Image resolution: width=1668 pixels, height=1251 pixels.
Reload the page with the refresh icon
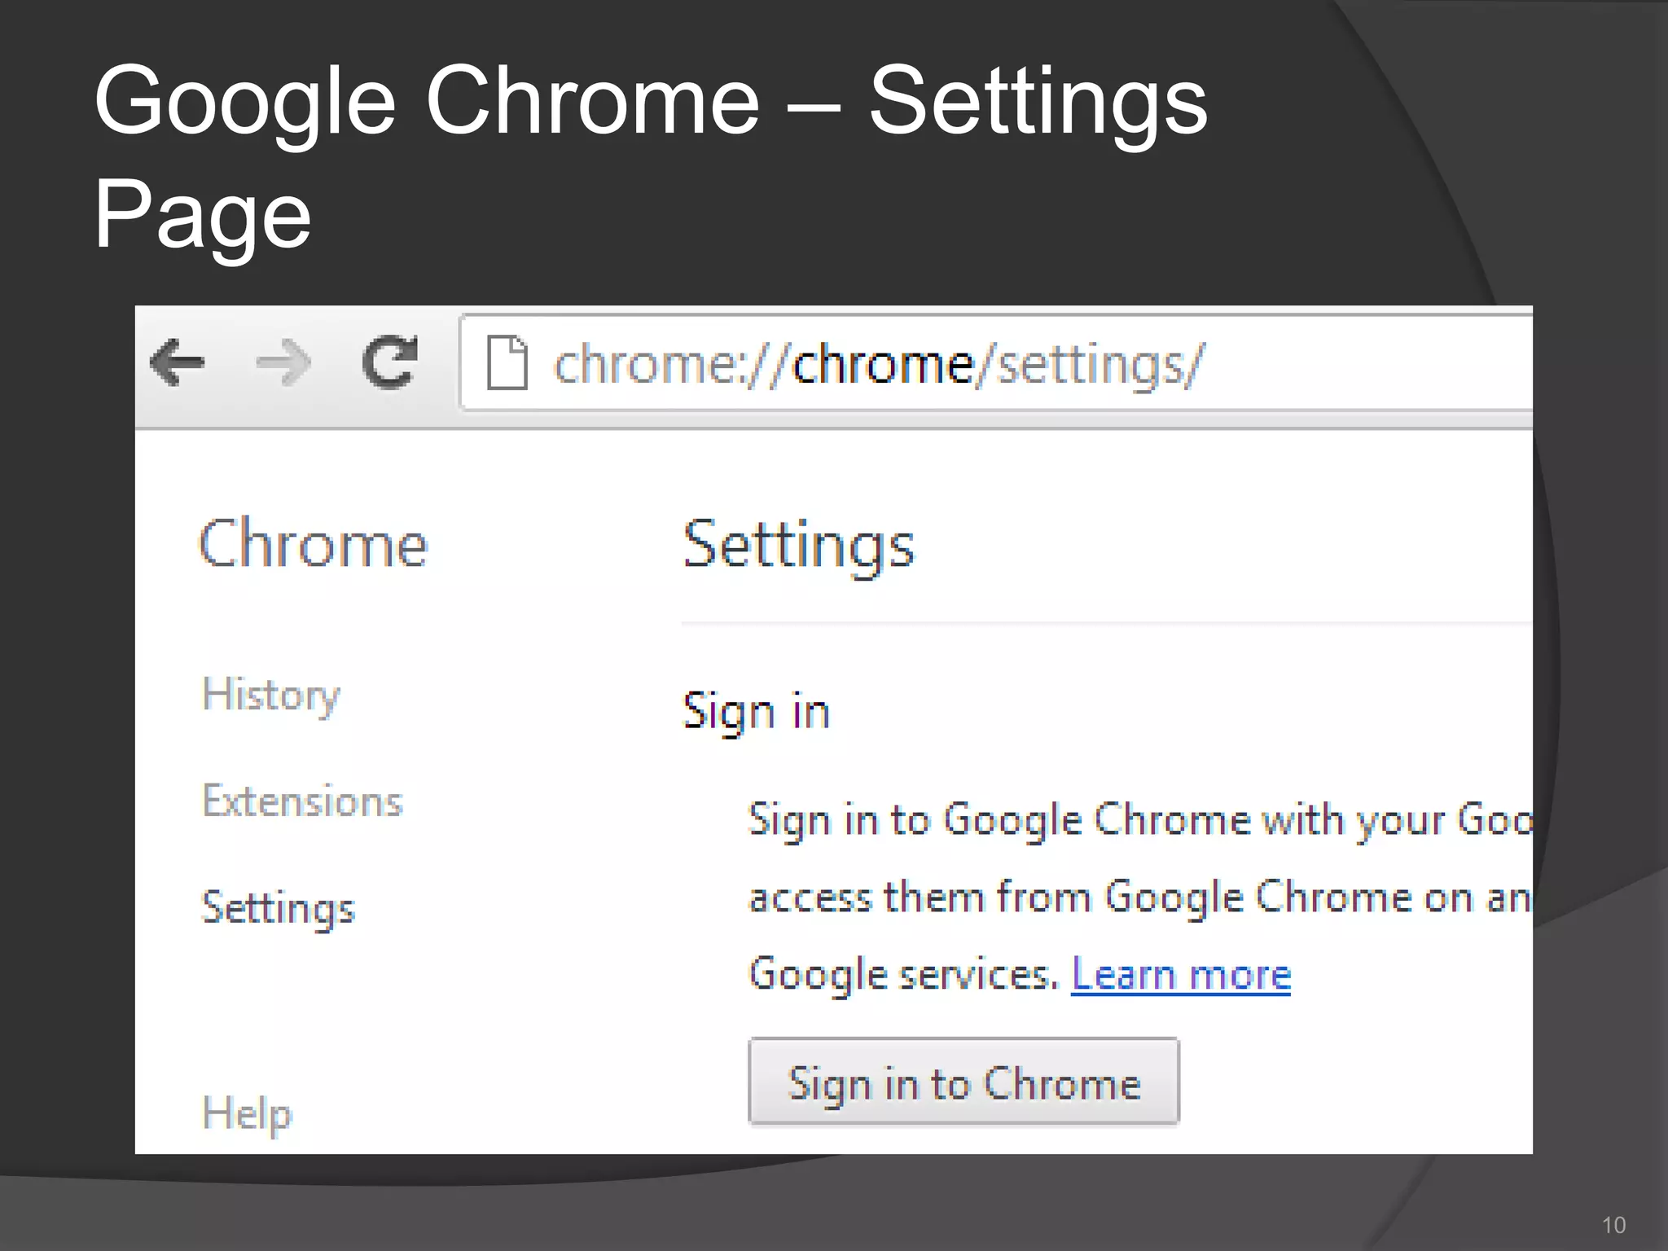point(389,362)
